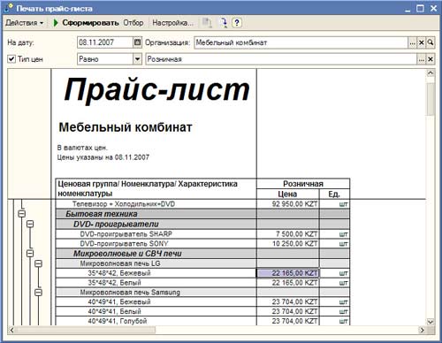Click the Организация field with Мебельный комбинат

301,42
